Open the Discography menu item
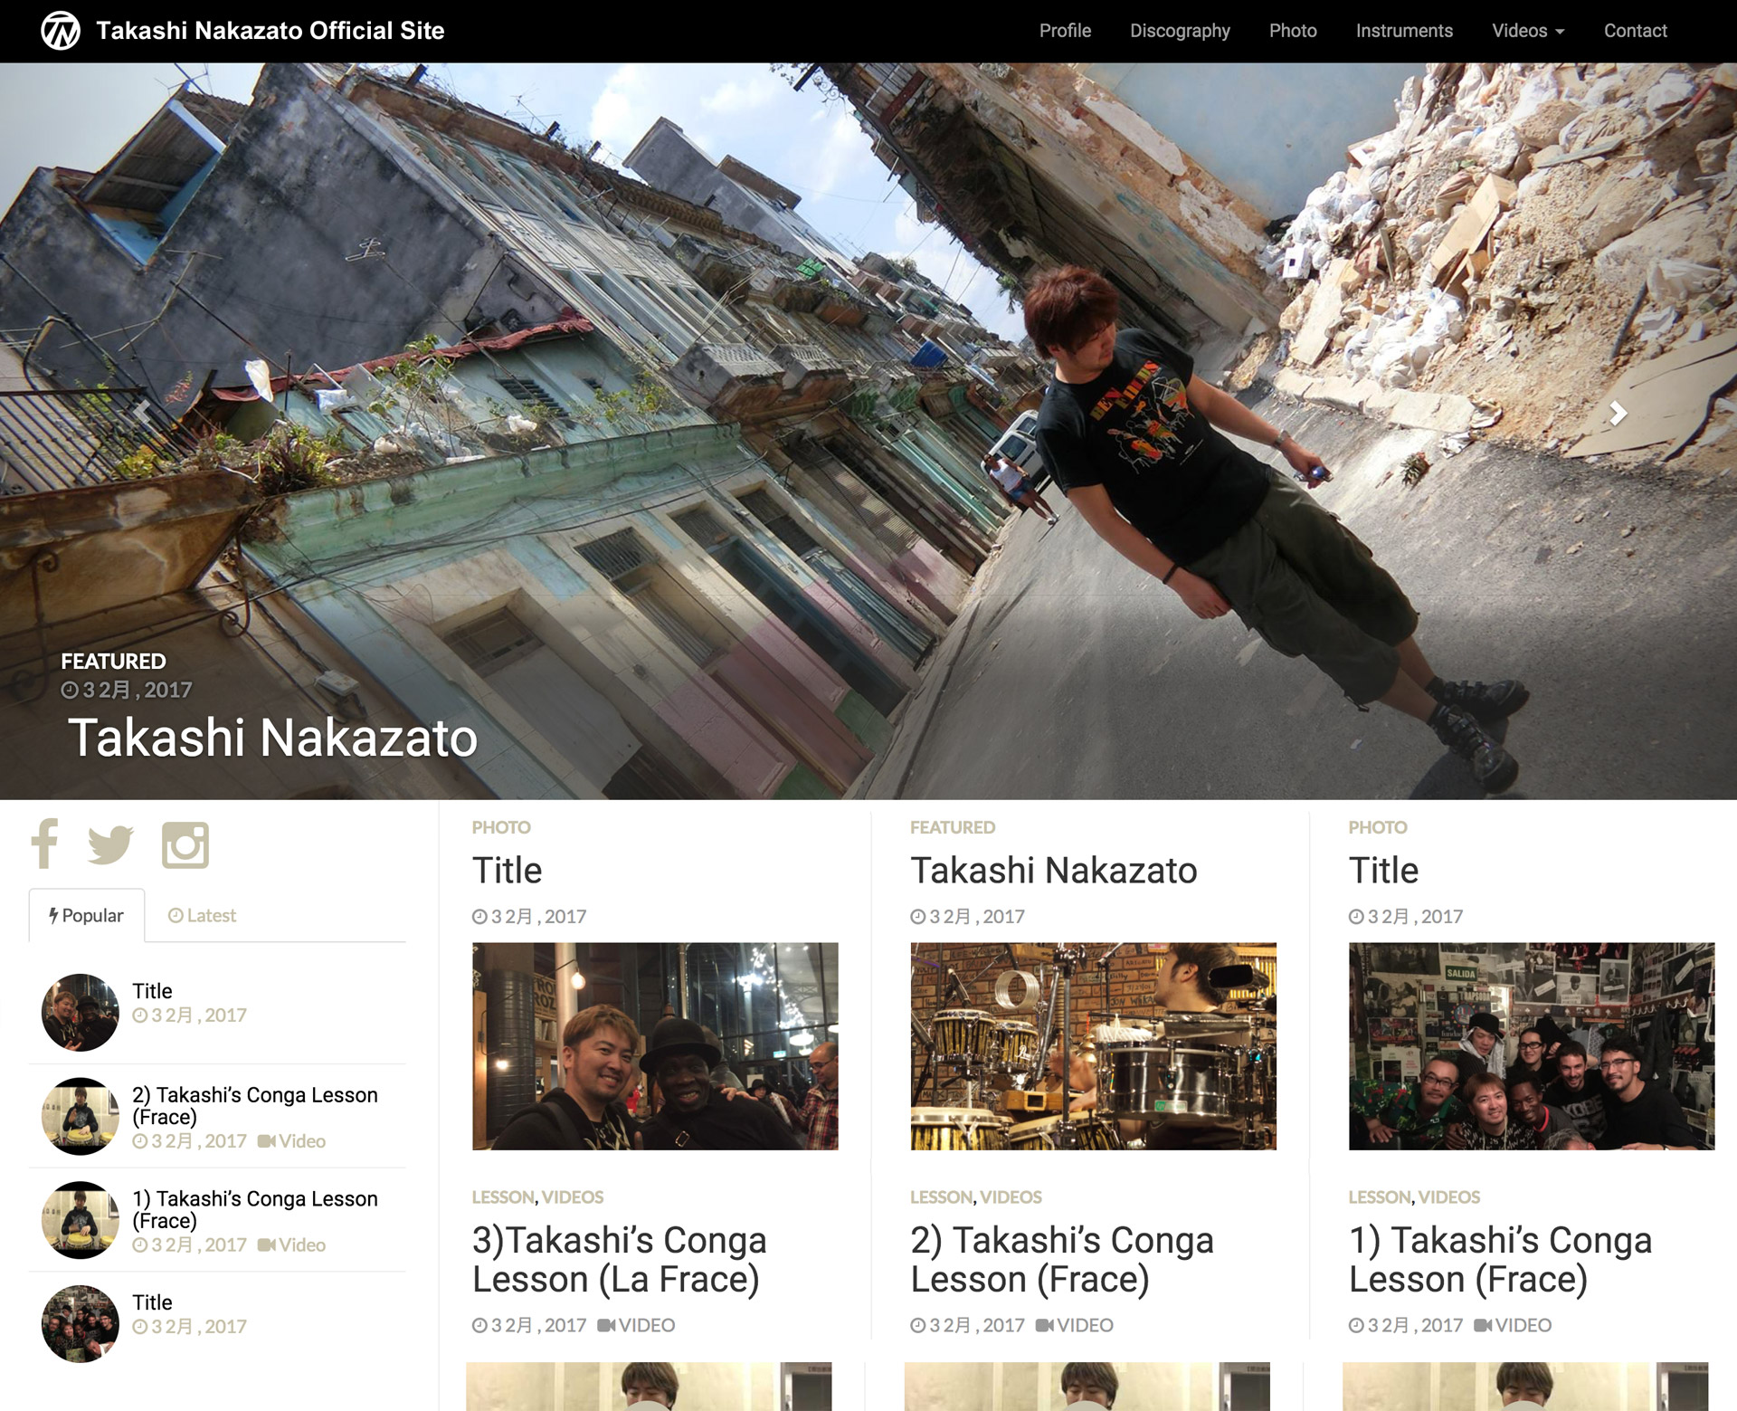 [x=1180, y=31]
